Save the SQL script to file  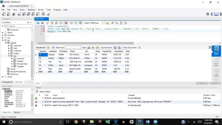coord(42,23)
